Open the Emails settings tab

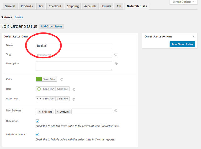pyautogui.click(x=106, y=6)
